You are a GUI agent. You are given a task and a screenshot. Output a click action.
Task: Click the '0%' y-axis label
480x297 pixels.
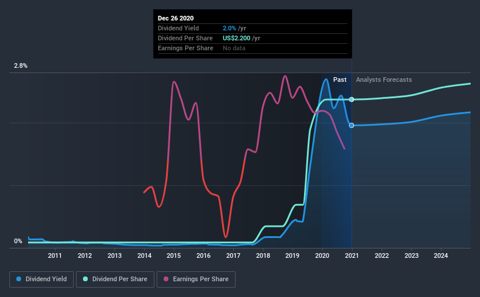tap(18, 241)
